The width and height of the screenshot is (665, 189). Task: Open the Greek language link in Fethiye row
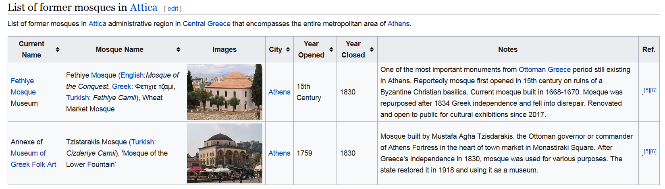121,86
